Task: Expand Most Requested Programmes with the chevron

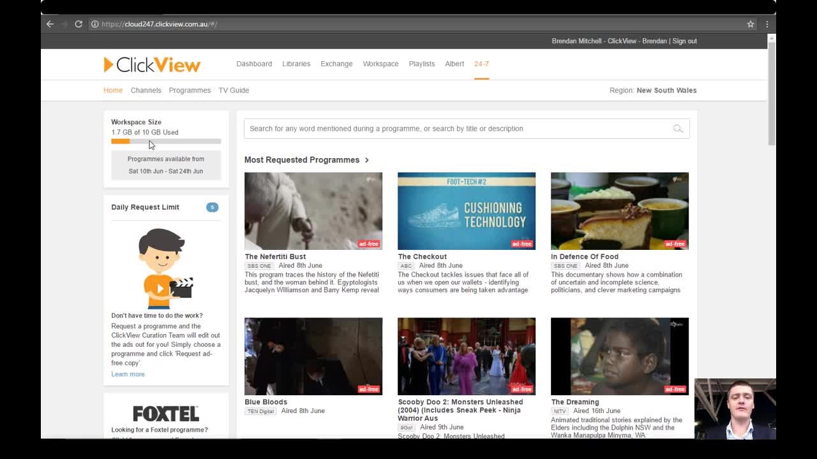Action: pyautogui.click(x=367, y=160)
